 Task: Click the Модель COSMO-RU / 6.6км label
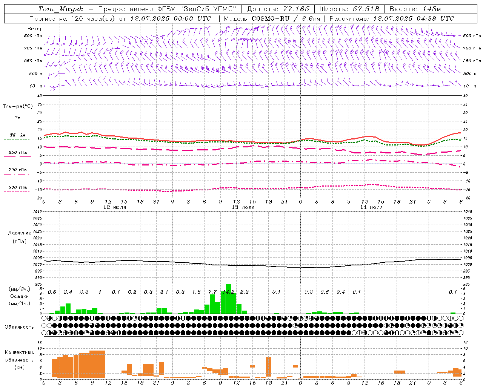click(272, 18)
